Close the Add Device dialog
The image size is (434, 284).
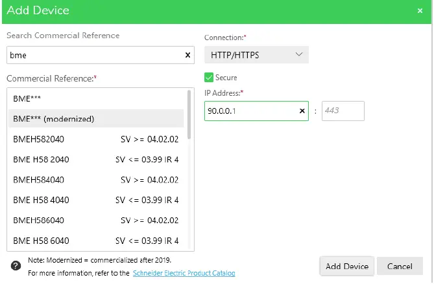[420, 11]
